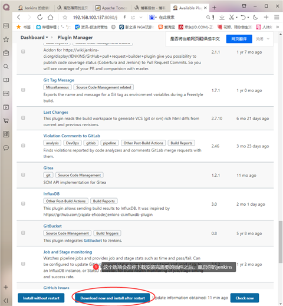
Task: Click the lightning speed-mode icon in address bar
Action: [x=124, y=18]
